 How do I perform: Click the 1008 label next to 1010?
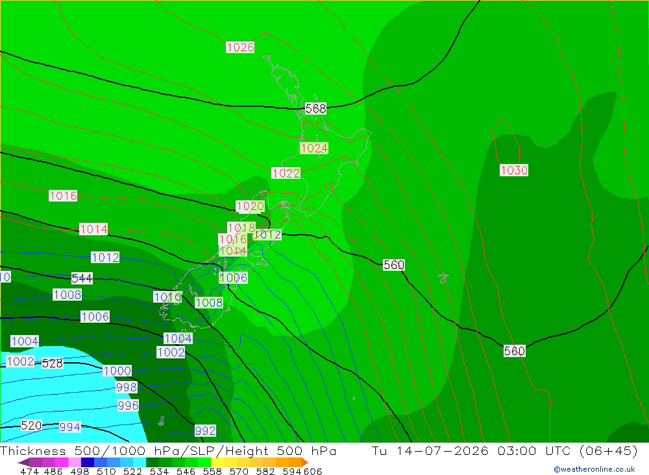click(x=209, y=303)
